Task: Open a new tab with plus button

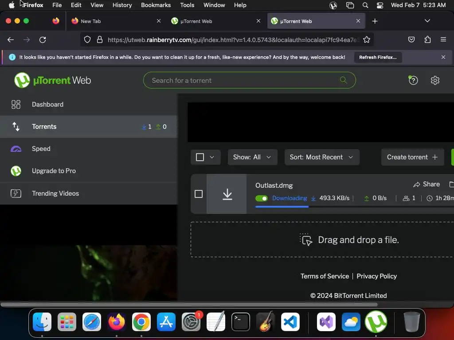Action: [375, 21]
